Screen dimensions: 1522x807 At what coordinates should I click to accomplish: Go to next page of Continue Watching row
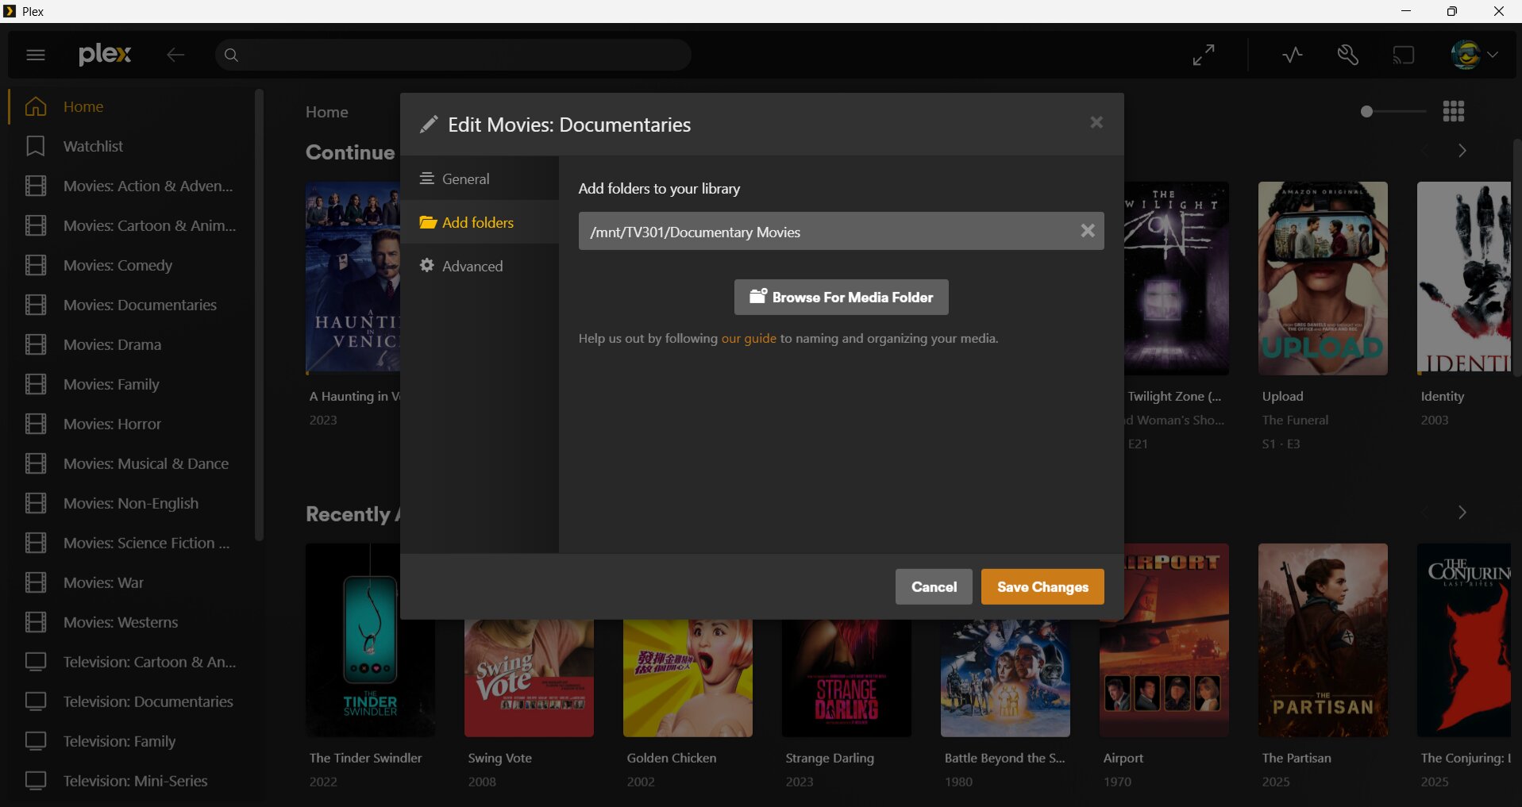tap(1462, 151)
